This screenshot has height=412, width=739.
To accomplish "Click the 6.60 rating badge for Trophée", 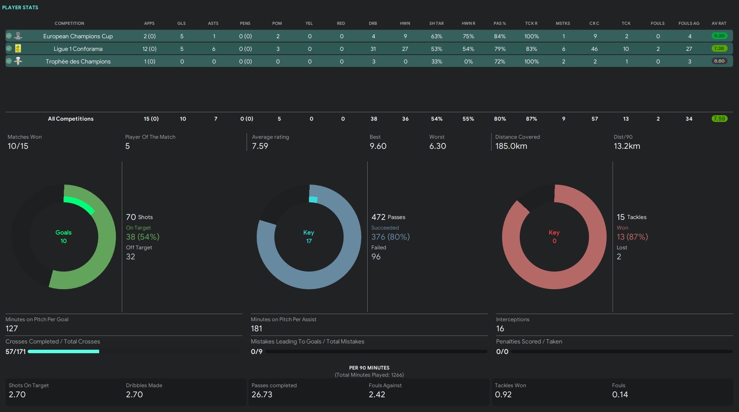I will pos(719,61).
